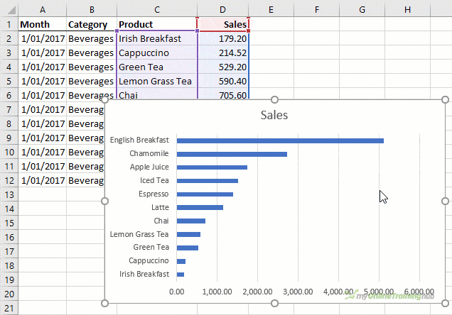The width and height of the screenshot is (452, 315).
Task: Select column H header
Action: click(407, 10)
